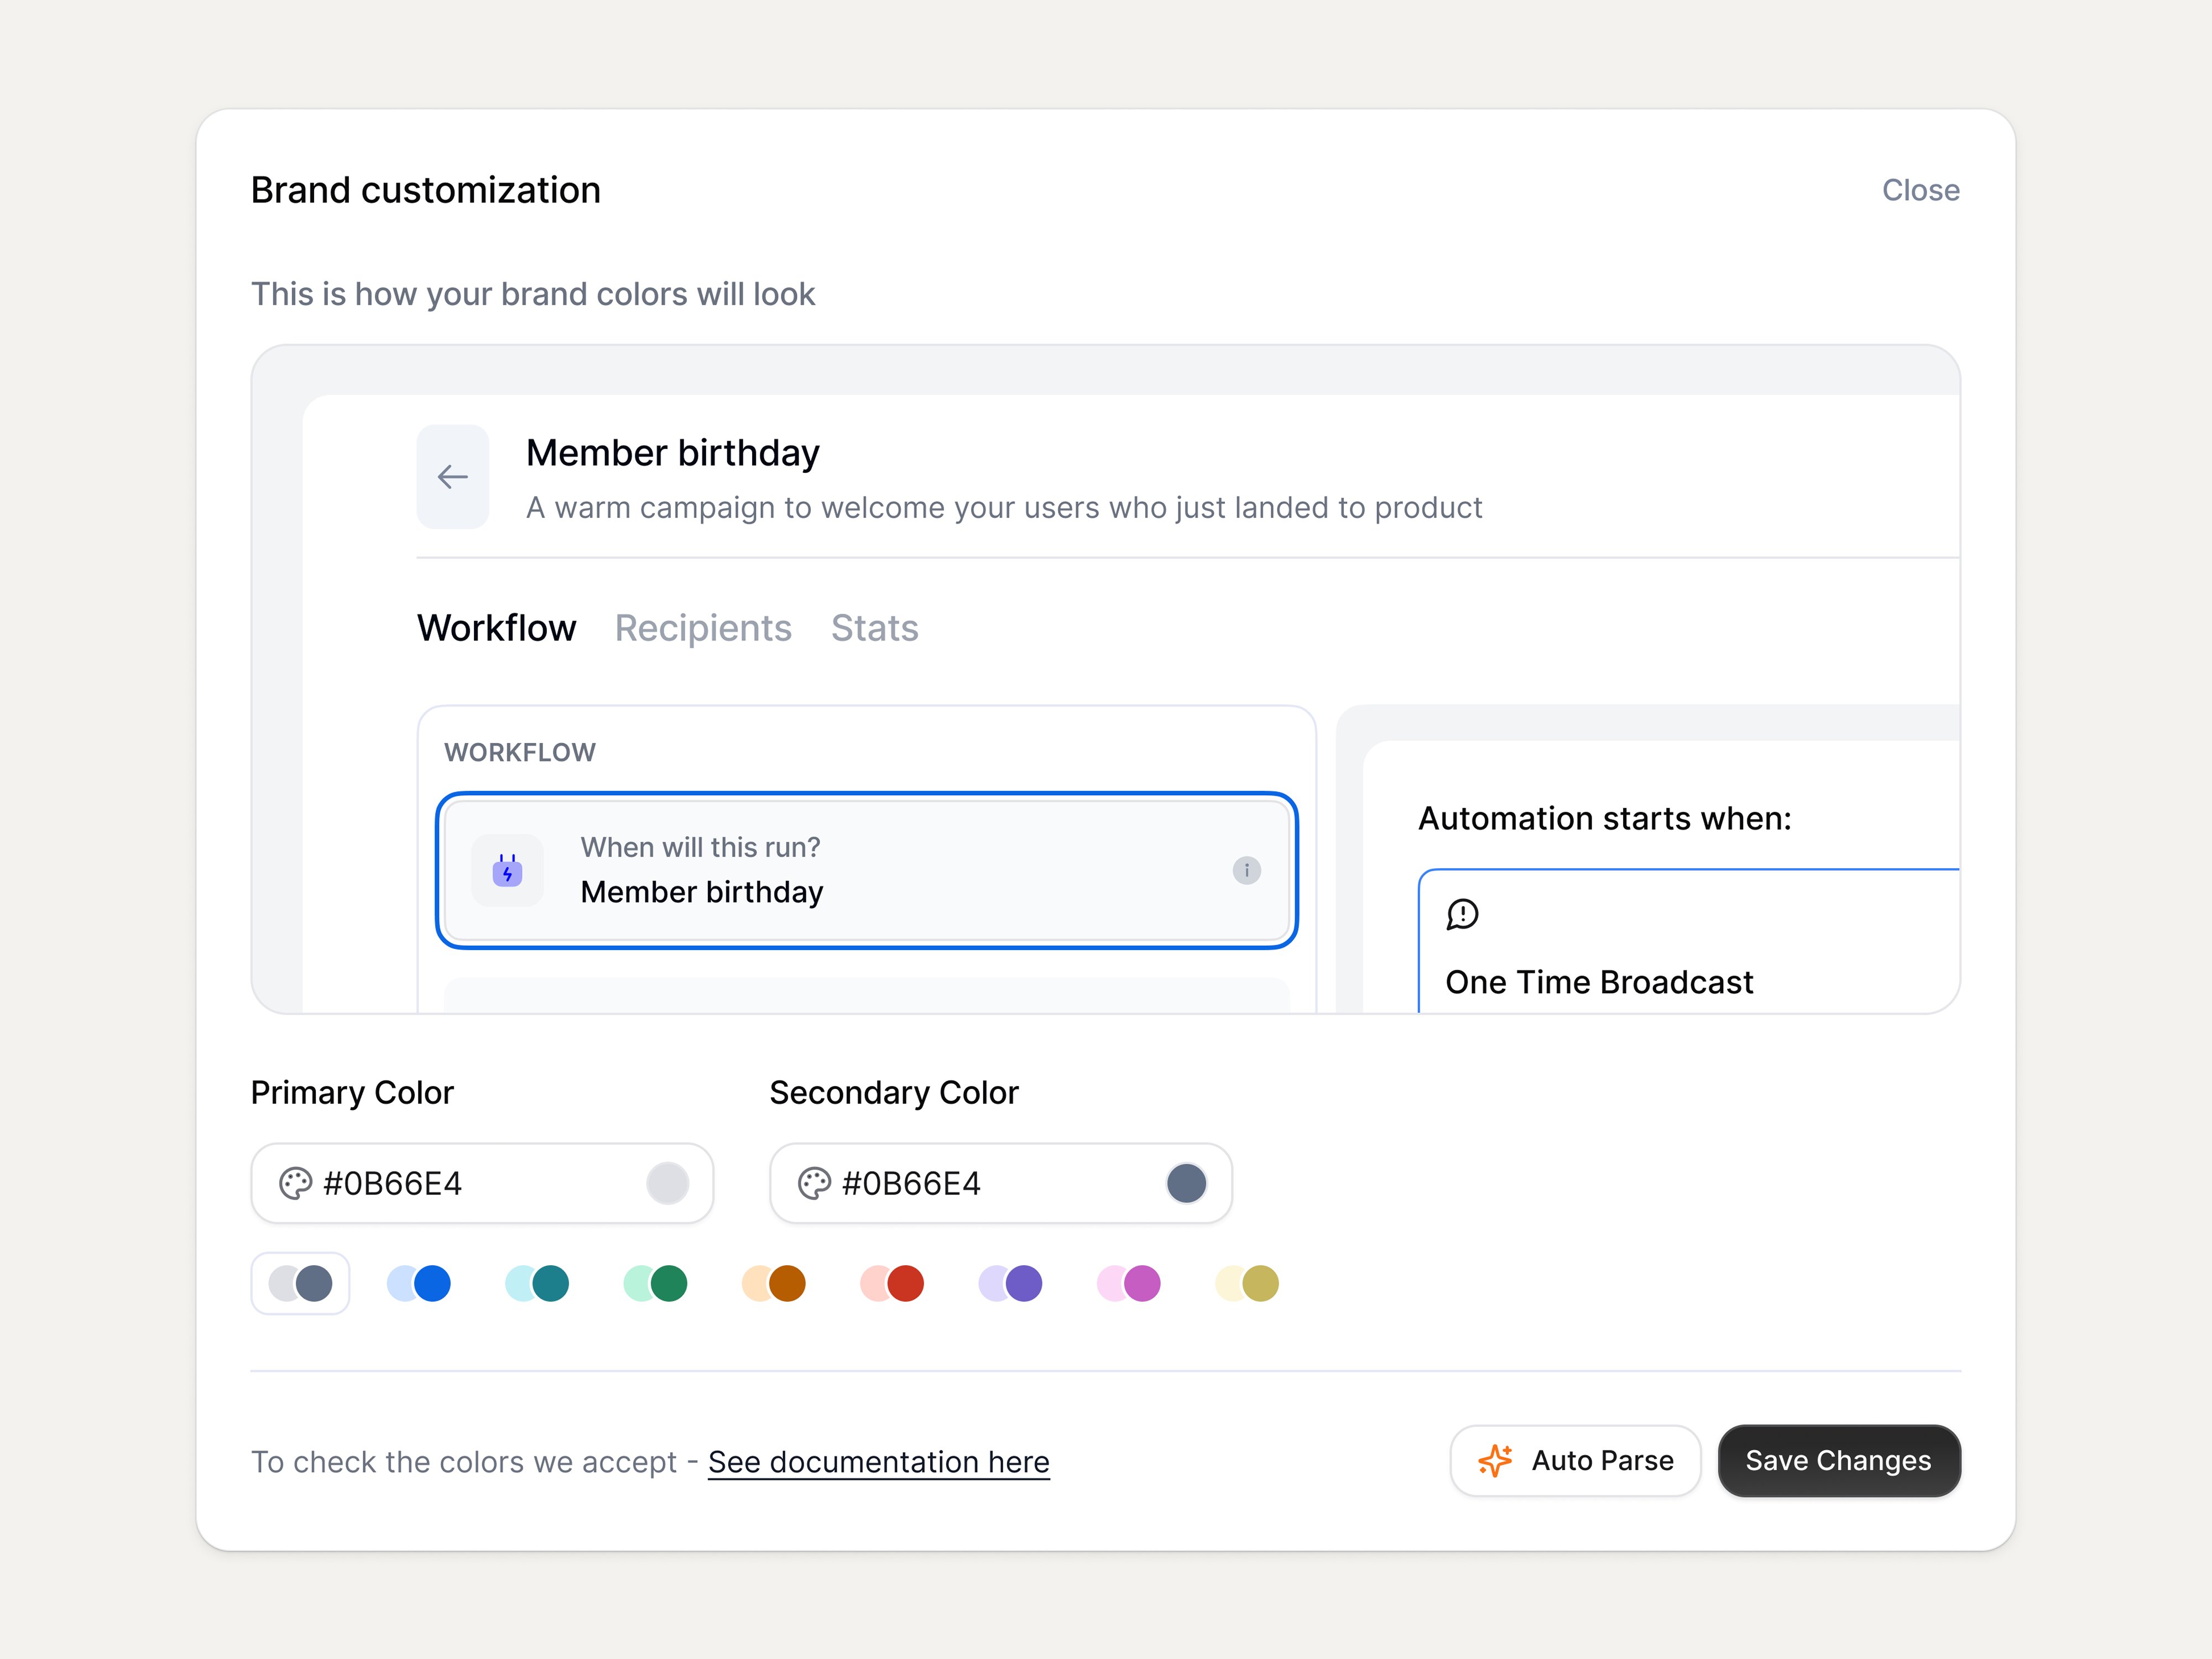Screen dimensions: 2212x1659
Task: Select the blue color preset
Action: pyautogui.click(x=418, y=1283)
